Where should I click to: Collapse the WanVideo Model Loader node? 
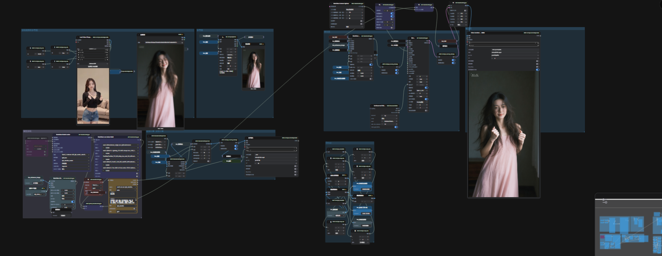coord(54,135)
